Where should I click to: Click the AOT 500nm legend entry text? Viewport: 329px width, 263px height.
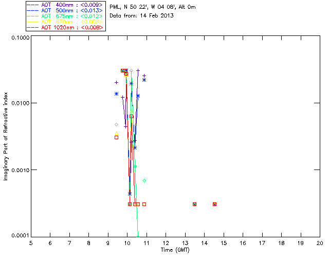72,10
